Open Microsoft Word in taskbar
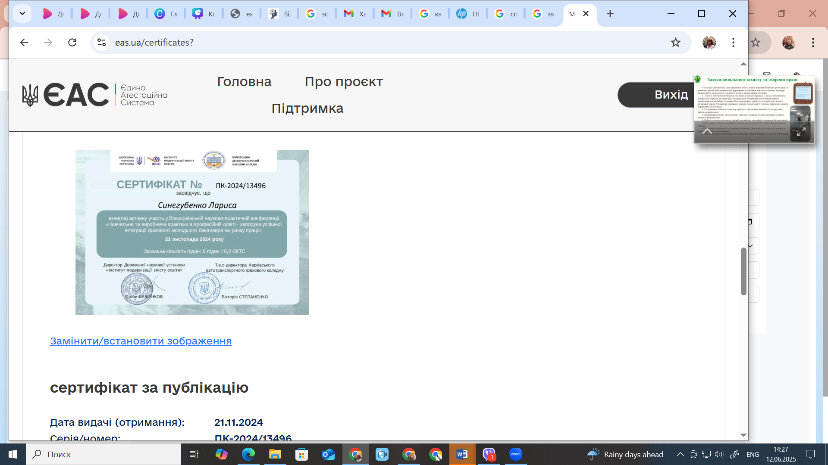The height and width of the screenshot is (465, 828). (x=462, y=454)
